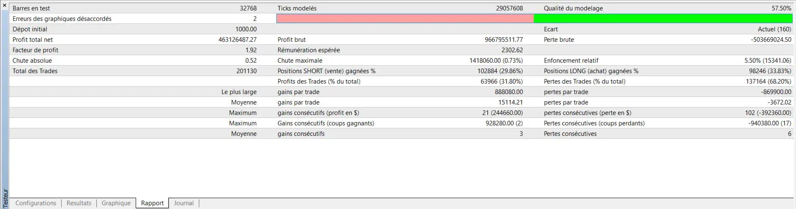Open the Resultats tab
The width and height of the screenshot is (796, 209).
click(79, 203)
